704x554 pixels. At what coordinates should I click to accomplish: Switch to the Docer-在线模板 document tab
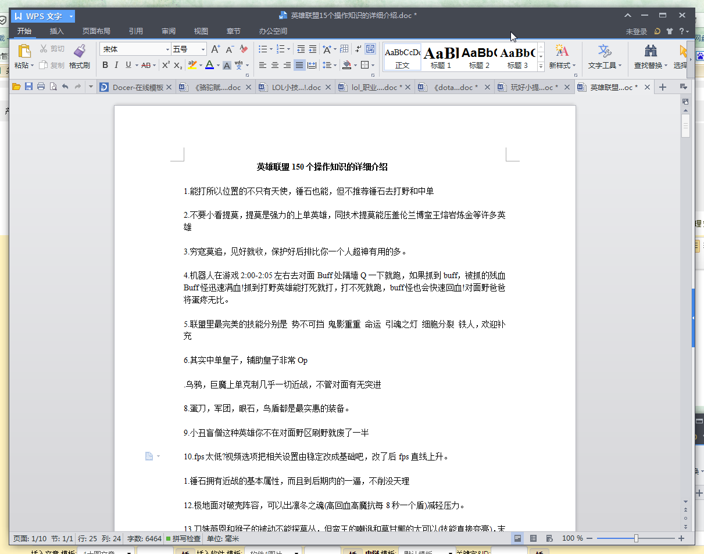point(137,87)
